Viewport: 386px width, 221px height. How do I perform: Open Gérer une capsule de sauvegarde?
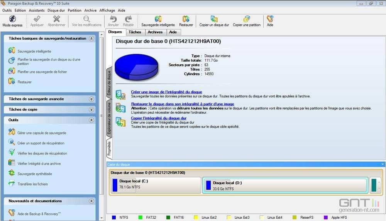click(42, 133)
